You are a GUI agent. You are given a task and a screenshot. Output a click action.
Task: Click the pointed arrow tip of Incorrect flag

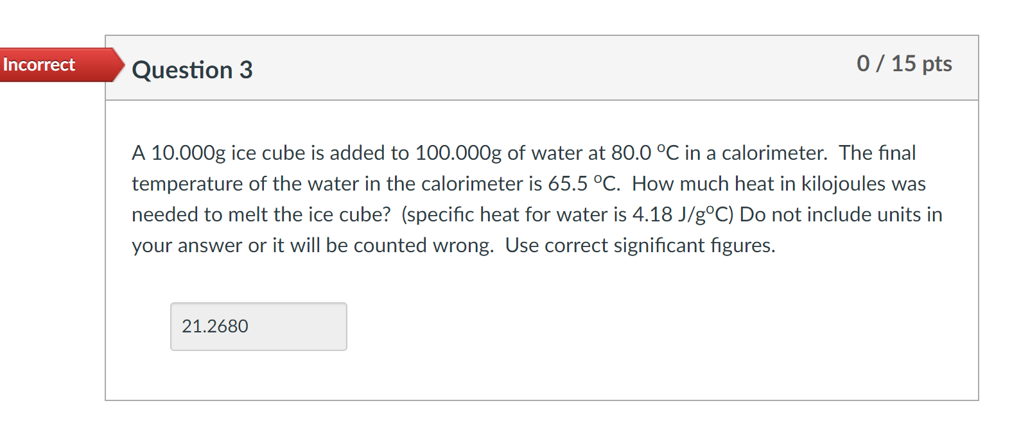click(119, 65)
